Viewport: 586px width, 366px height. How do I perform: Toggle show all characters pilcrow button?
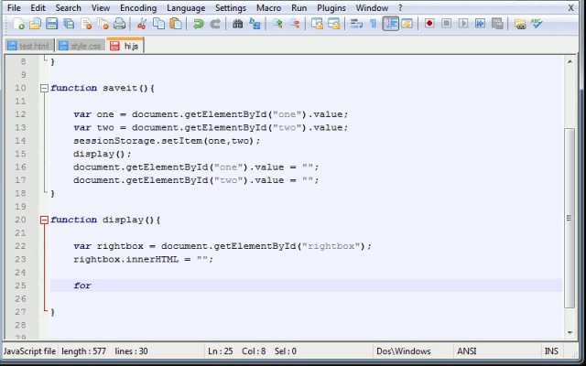373,24
